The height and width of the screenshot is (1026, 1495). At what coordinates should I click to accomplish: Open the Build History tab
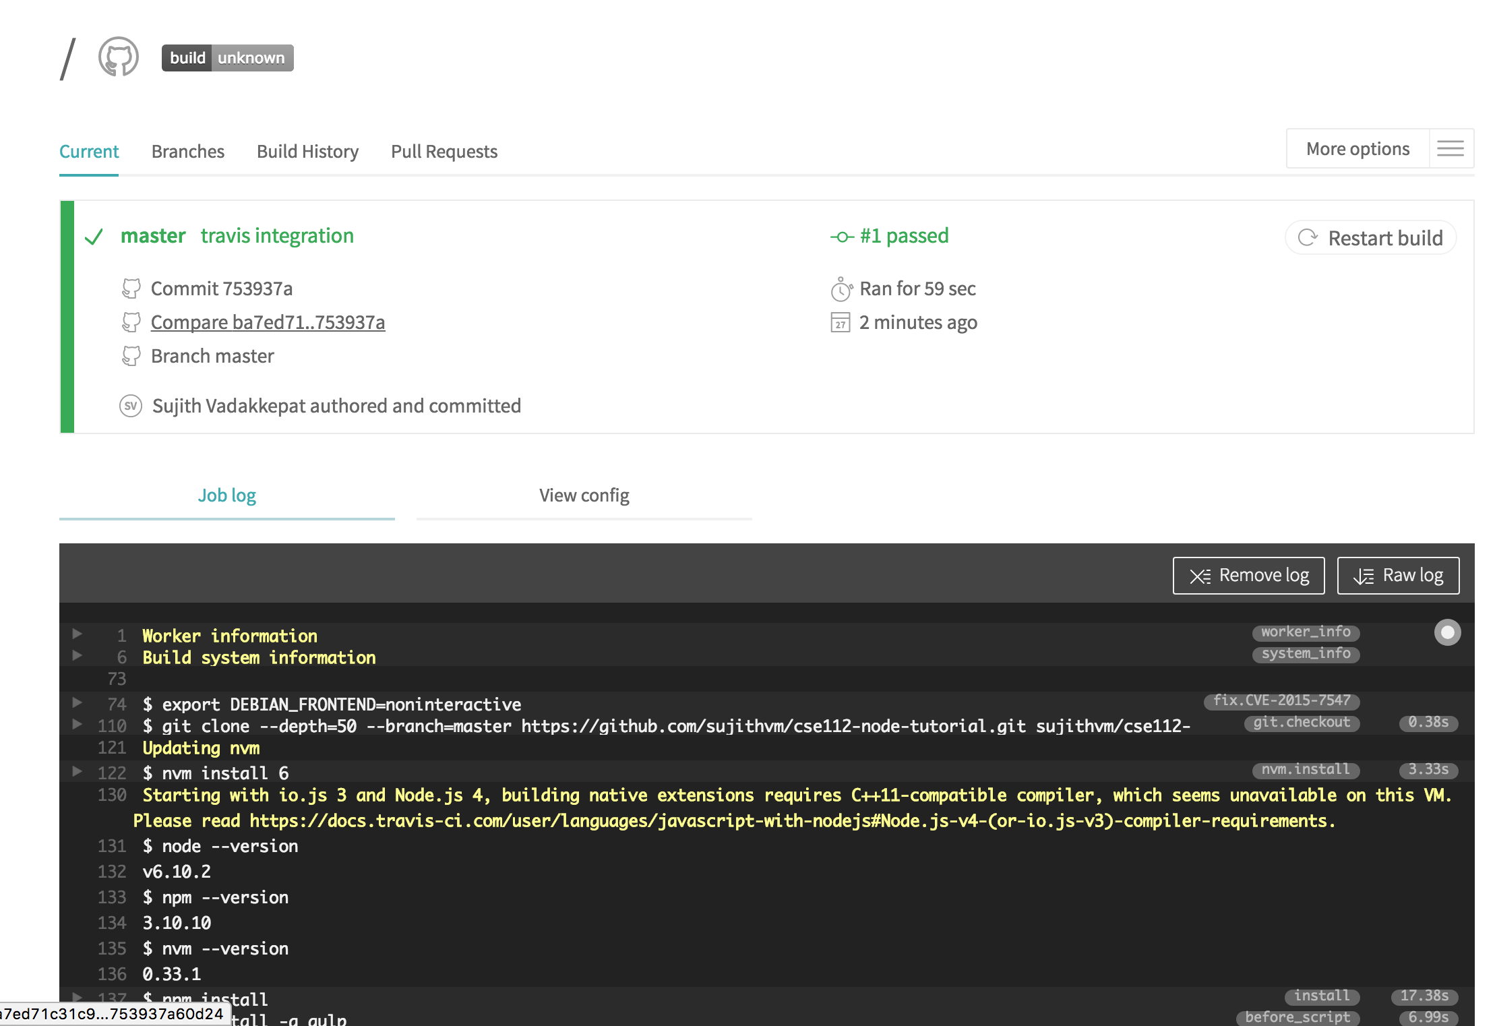coord(307,152)
